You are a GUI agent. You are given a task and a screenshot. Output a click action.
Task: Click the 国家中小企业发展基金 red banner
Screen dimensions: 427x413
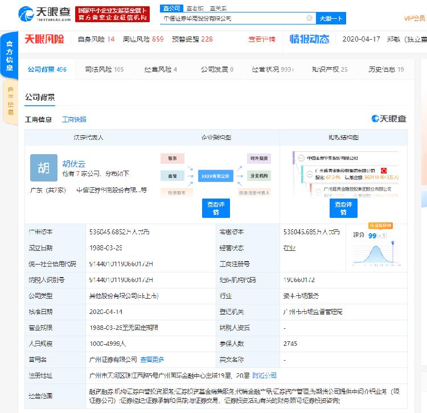pos(113,14)
